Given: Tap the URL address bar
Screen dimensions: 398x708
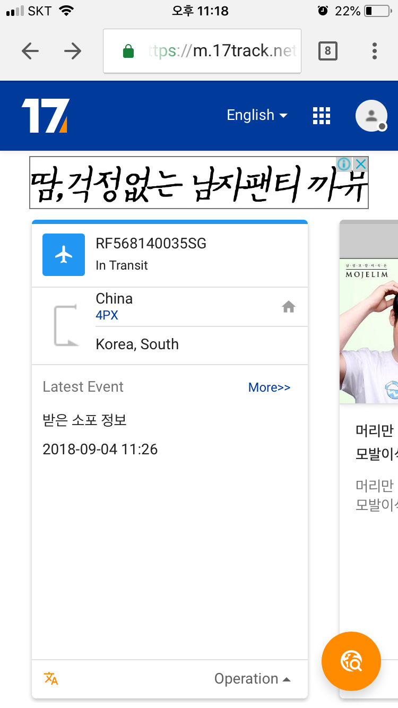Looking at the screenshot, I should tap(202, 51).
